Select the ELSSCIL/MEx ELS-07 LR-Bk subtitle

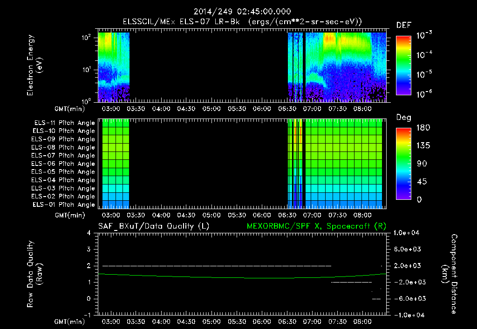181,22
